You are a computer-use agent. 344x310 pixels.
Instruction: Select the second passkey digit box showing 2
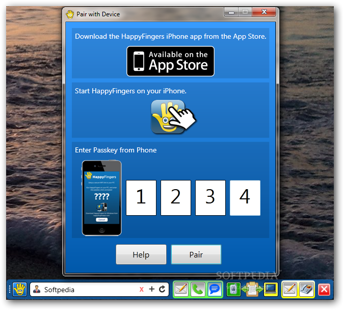point(176,198)
